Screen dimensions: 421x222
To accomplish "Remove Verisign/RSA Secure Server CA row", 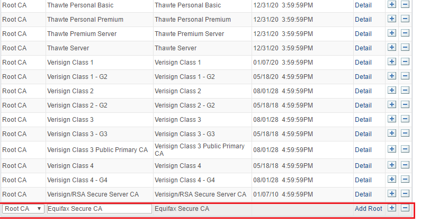I will [x=405, y=193].
